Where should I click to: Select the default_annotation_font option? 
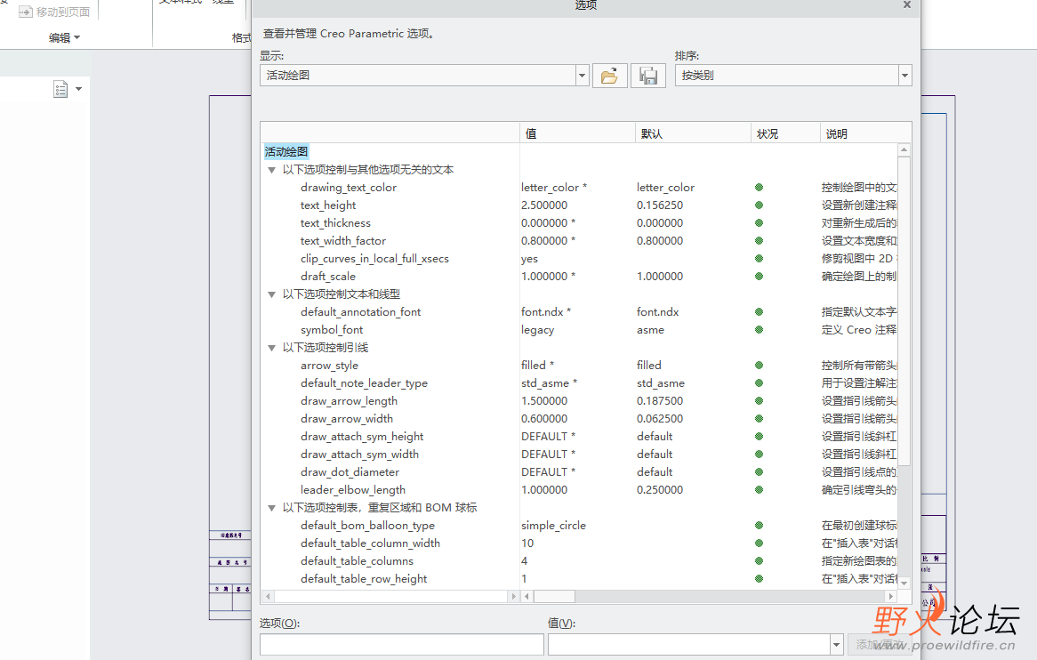point(360,312)
